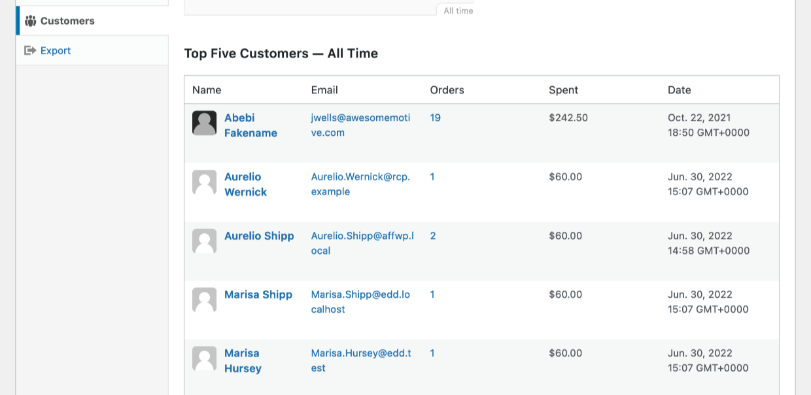Viewport: 811px width, 395px height.
Task: Click Marisa Shipp's avatar image
Action: [204, 300]
